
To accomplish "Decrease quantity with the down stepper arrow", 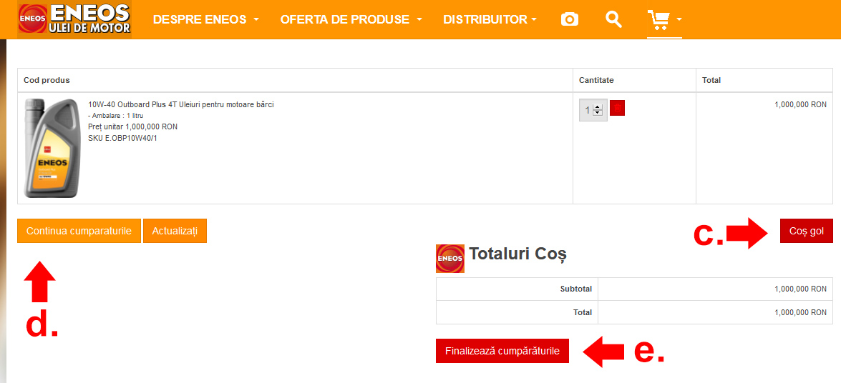I will click(598, 113).
